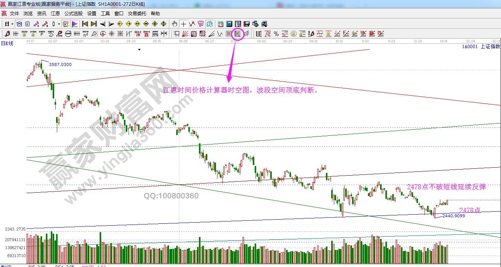The height and width of the screenshot is (267, 501).
Task: Click the small black triangle above chart
Action: [x=139, y=50]
